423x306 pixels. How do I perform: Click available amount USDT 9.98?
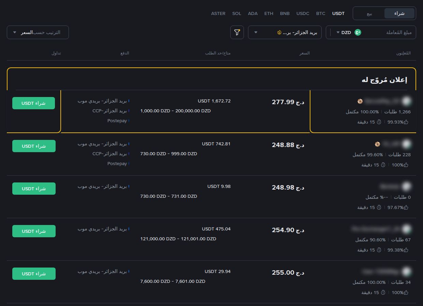point(219,187)
